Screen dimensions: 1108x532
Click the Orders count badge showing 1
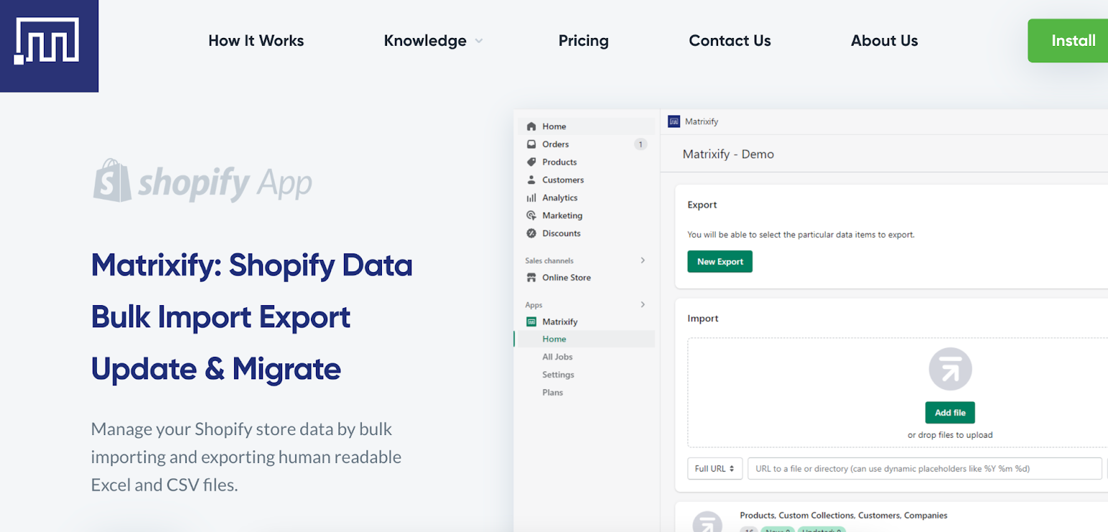pyautogui.click(x=641, y=144)
